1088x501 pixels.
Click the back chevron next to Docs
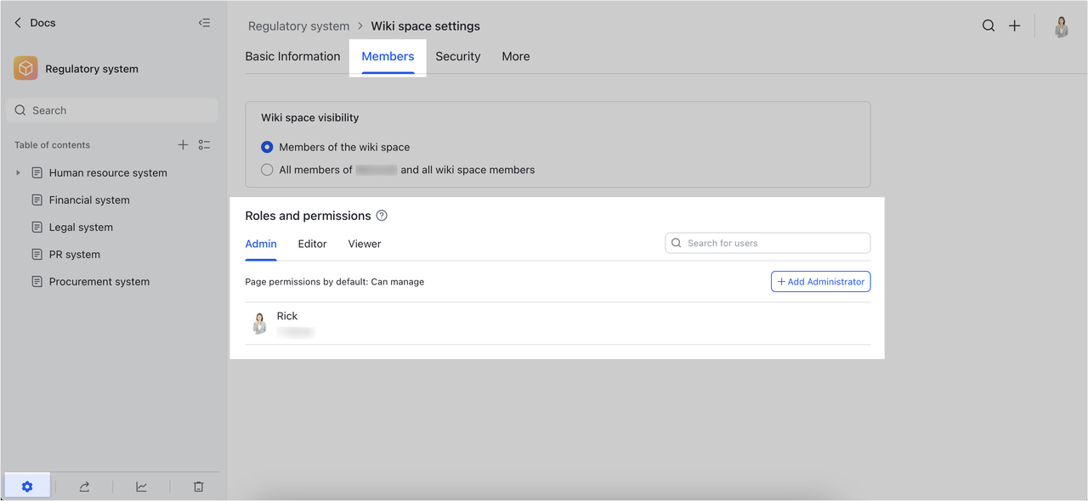[16, 22]
